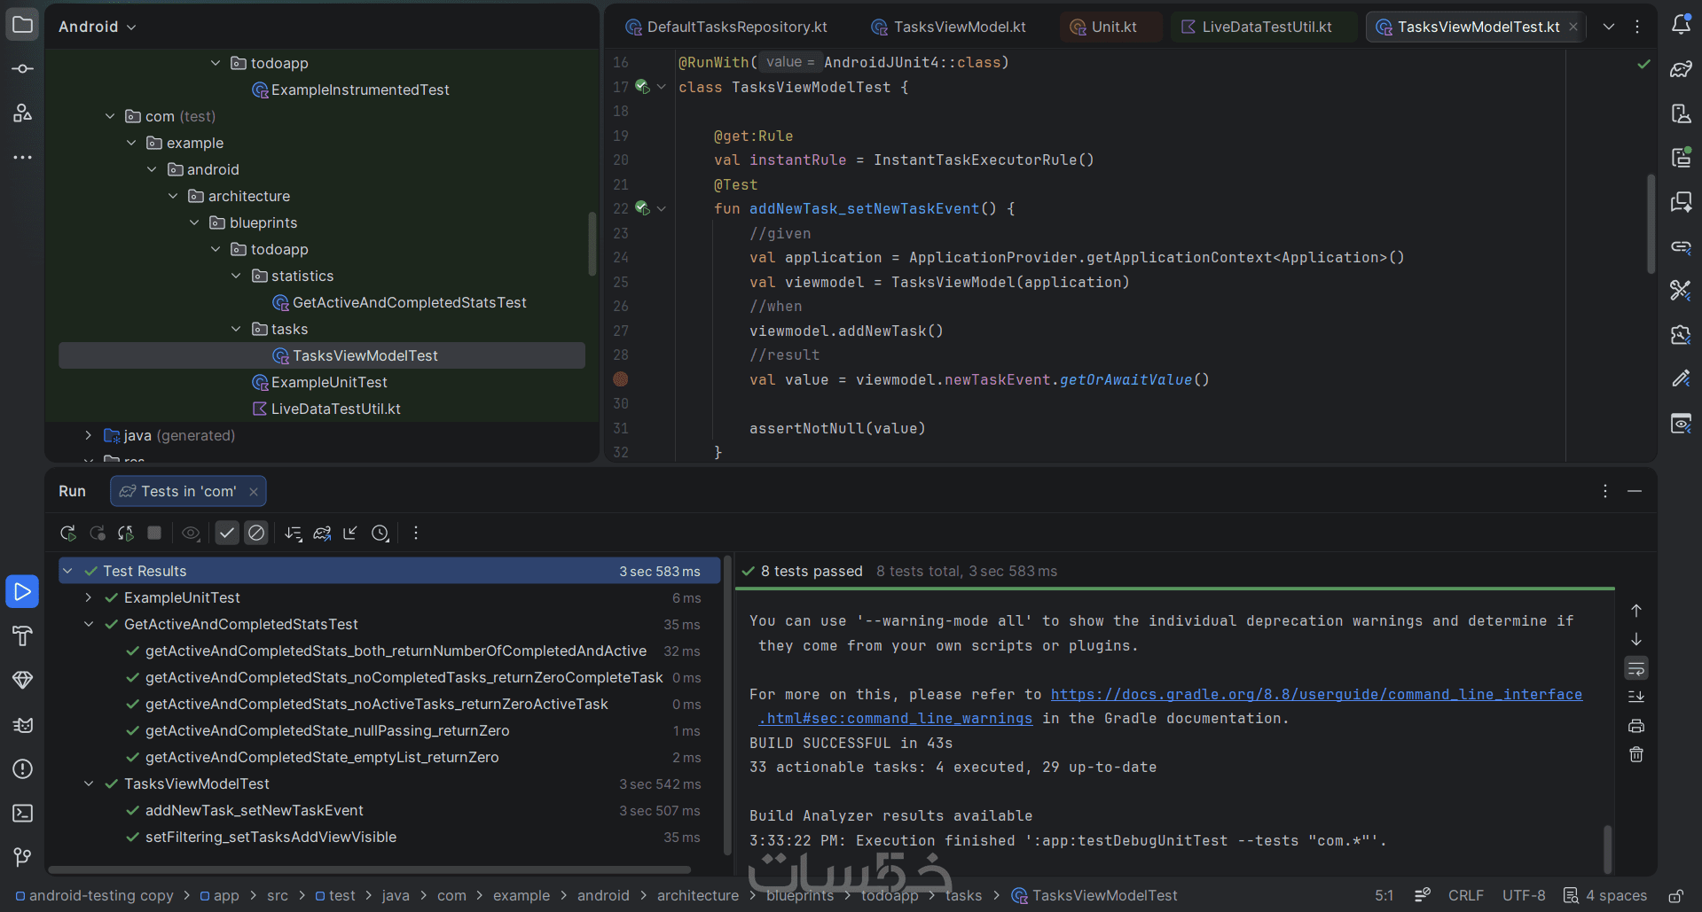Click the project tree vertical scrollbar
The width and height of the screenshot is (1702, 912).
(x=592, y=244)
